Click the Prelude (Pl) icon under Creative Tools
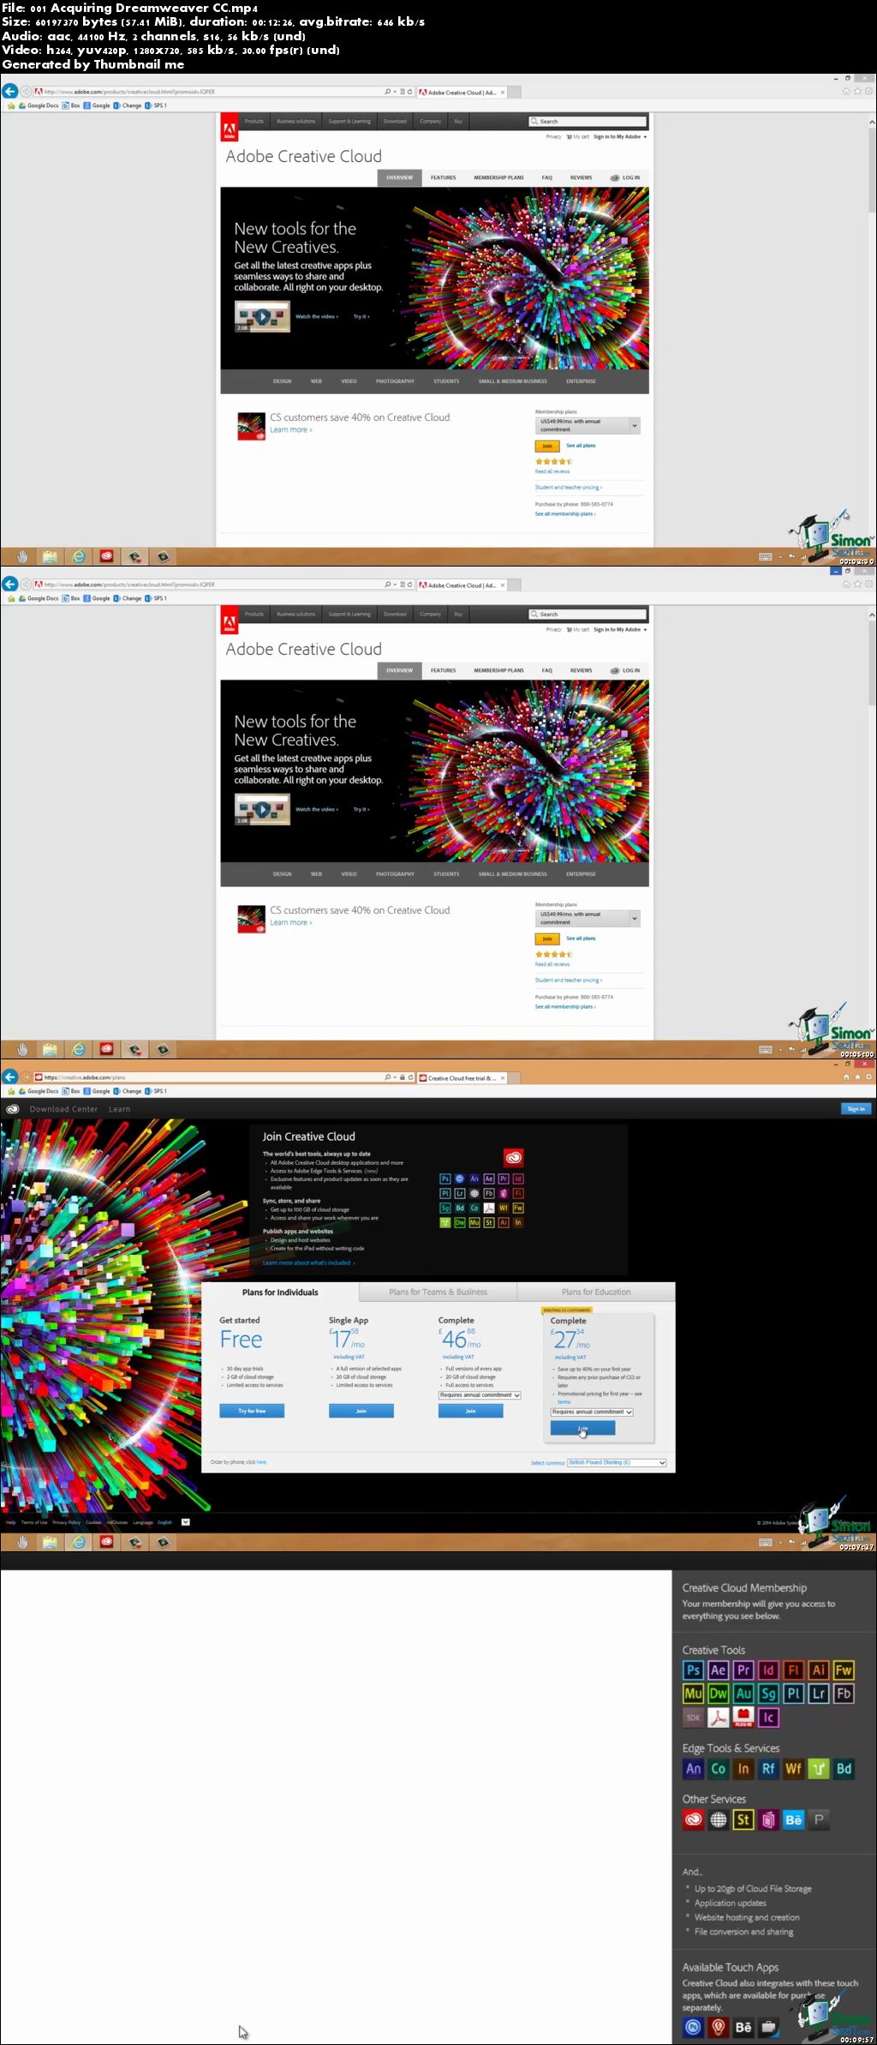The image size is (877, 2045). [794, 1694]
